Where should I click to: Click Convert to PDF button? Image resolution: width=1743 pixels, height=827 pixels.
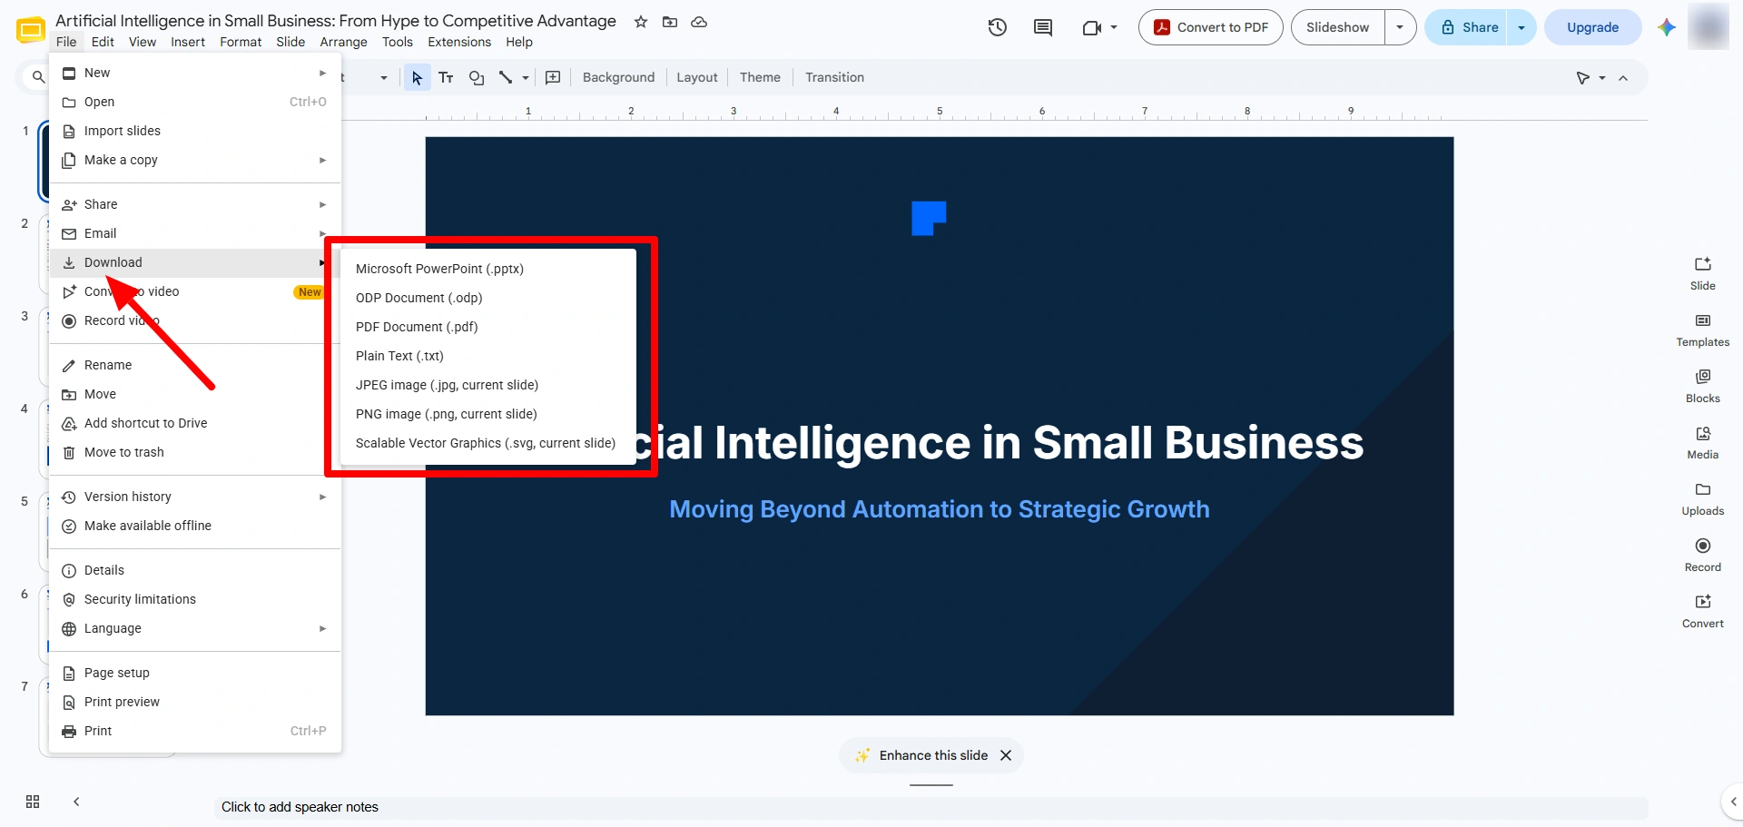[x=1210, y=27]
